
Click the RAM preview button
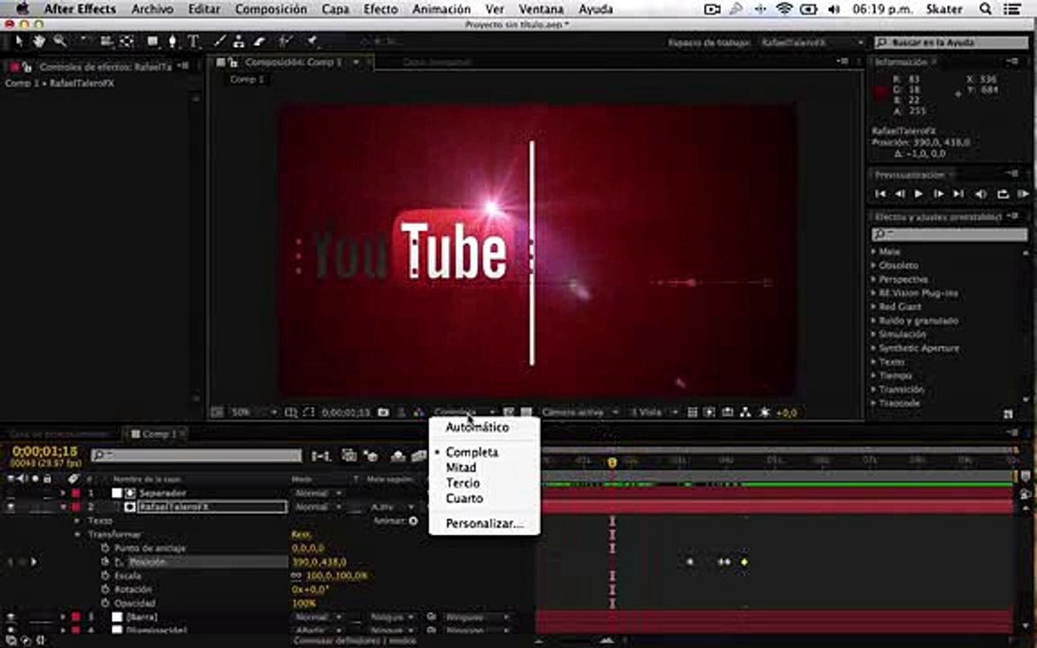coord(1023,193)
